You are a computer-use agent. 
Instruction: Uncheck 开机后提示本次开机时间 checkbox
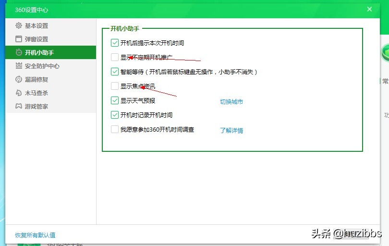pos(115,43)
